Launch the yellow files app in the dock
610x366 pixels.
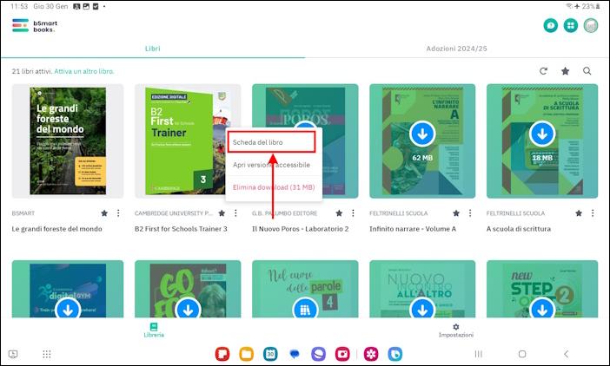(246, 354)
